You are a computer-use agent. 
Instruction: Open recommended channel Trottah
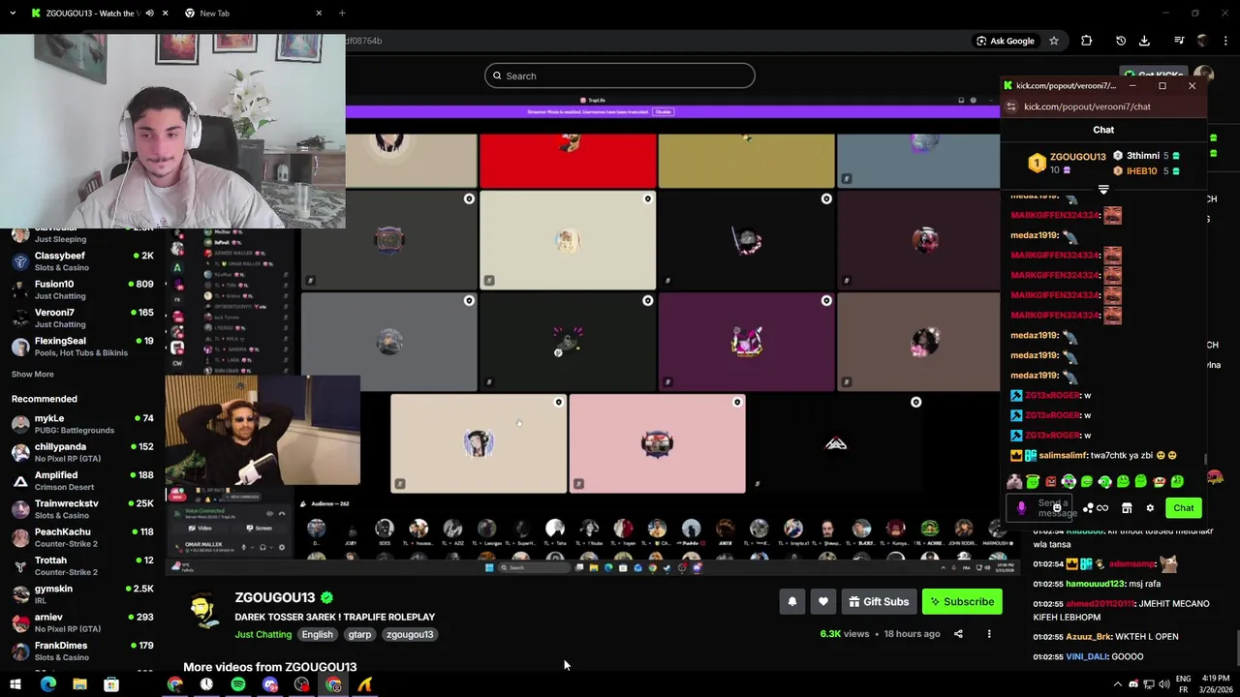[x=82, y=565]
